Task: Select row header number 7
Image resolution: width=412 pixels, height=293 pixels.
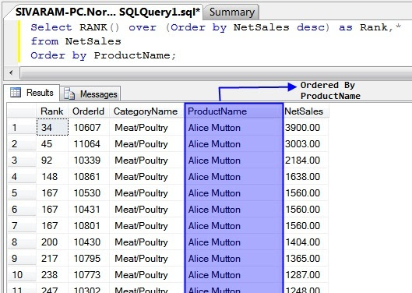Action: [22, 226]
